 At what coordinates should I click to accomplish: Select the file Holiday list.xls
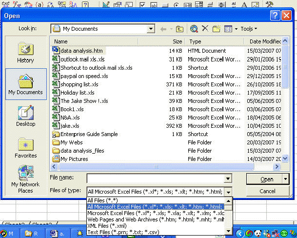tap(78, 93)
